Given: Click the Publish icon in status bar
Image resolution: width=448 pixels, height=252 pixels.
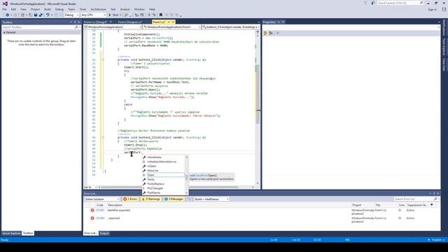Looking at the screenshot, I should (x=429, y=239).
